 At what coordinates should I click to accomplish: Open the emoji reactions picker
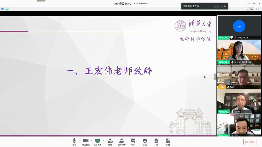[145, 141]
